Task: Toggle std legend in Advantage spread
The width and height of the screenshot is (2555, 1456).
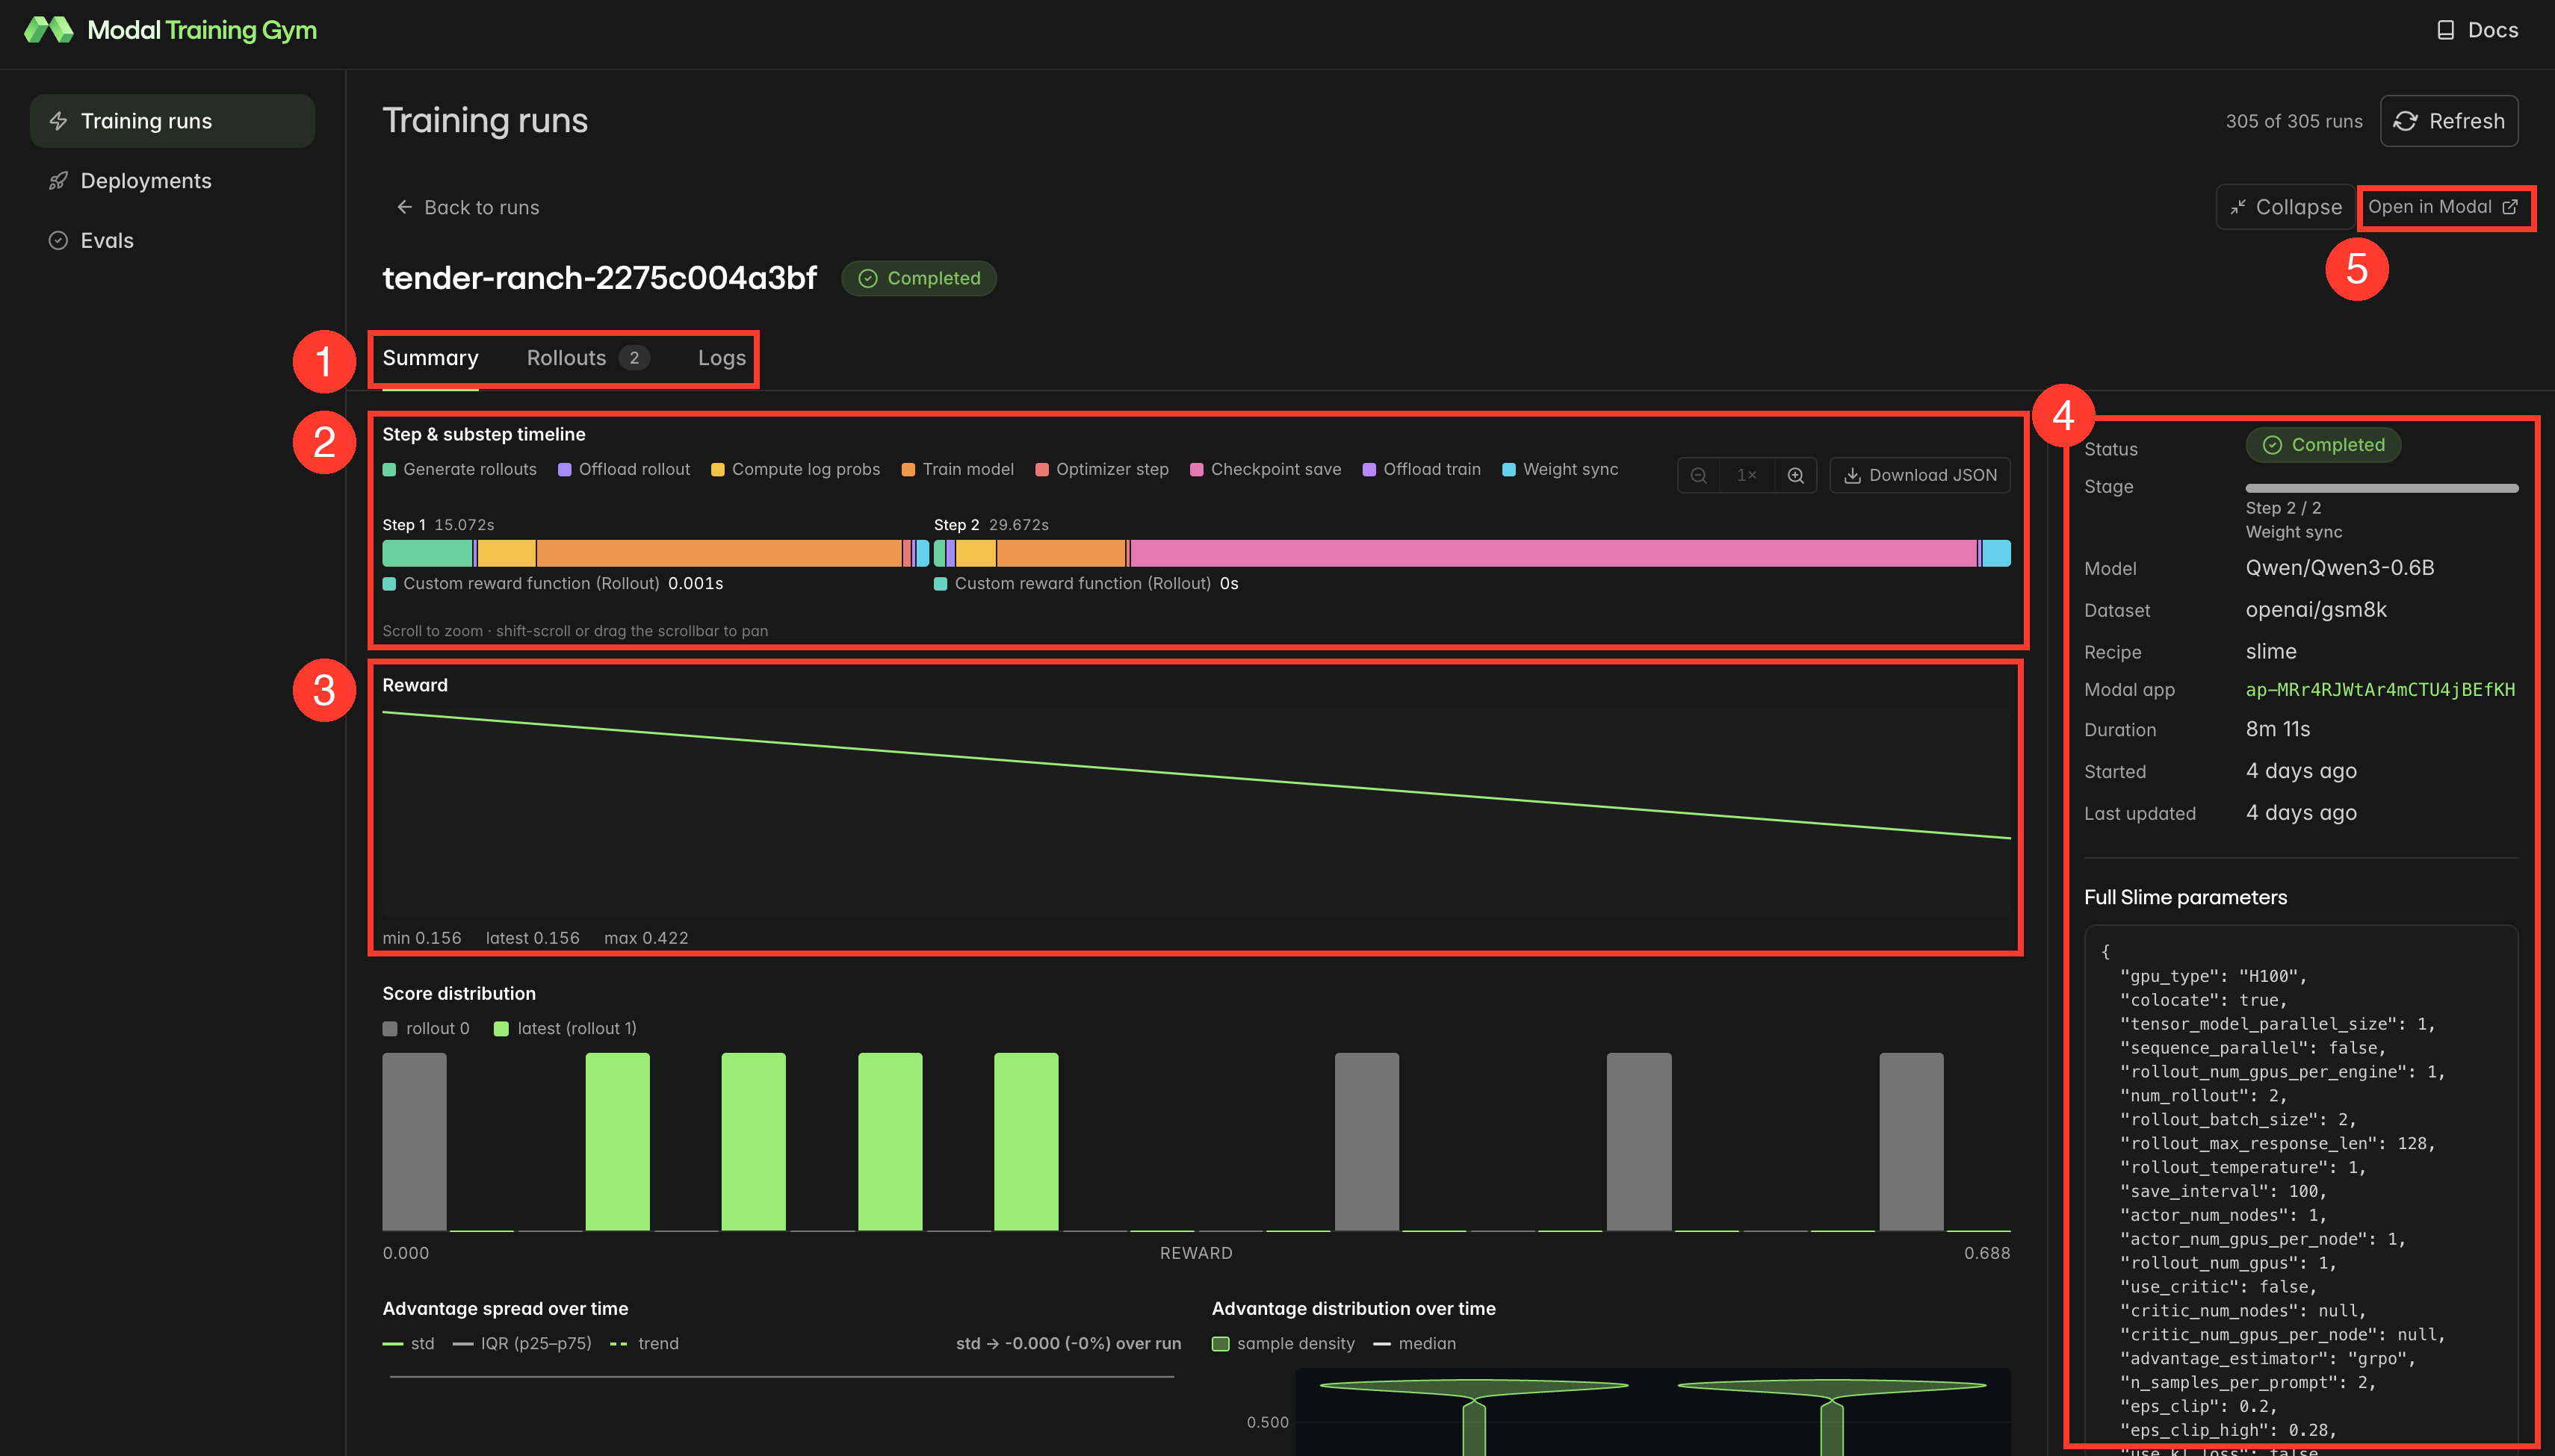Action: [408, 1344]
